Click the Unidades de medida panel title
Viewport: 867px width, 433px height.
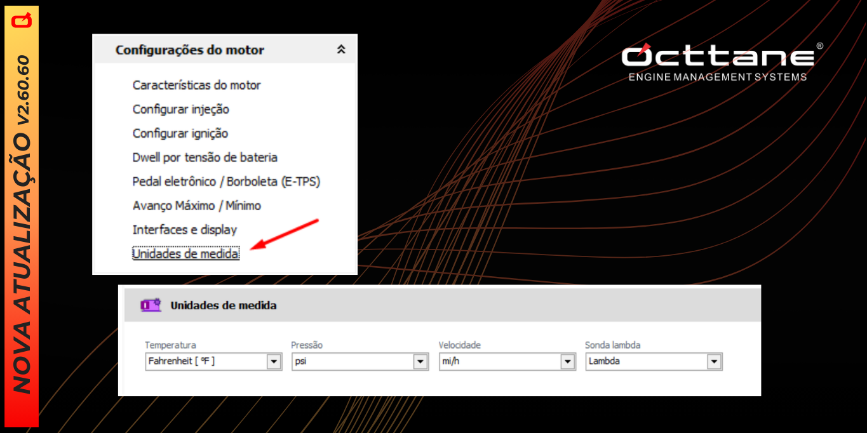(x=224, y=305)
